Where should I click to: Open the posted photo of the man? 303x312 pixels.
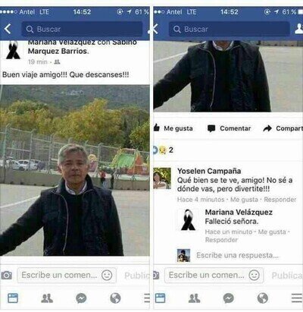pyautogui.click(x=75, y=170)
